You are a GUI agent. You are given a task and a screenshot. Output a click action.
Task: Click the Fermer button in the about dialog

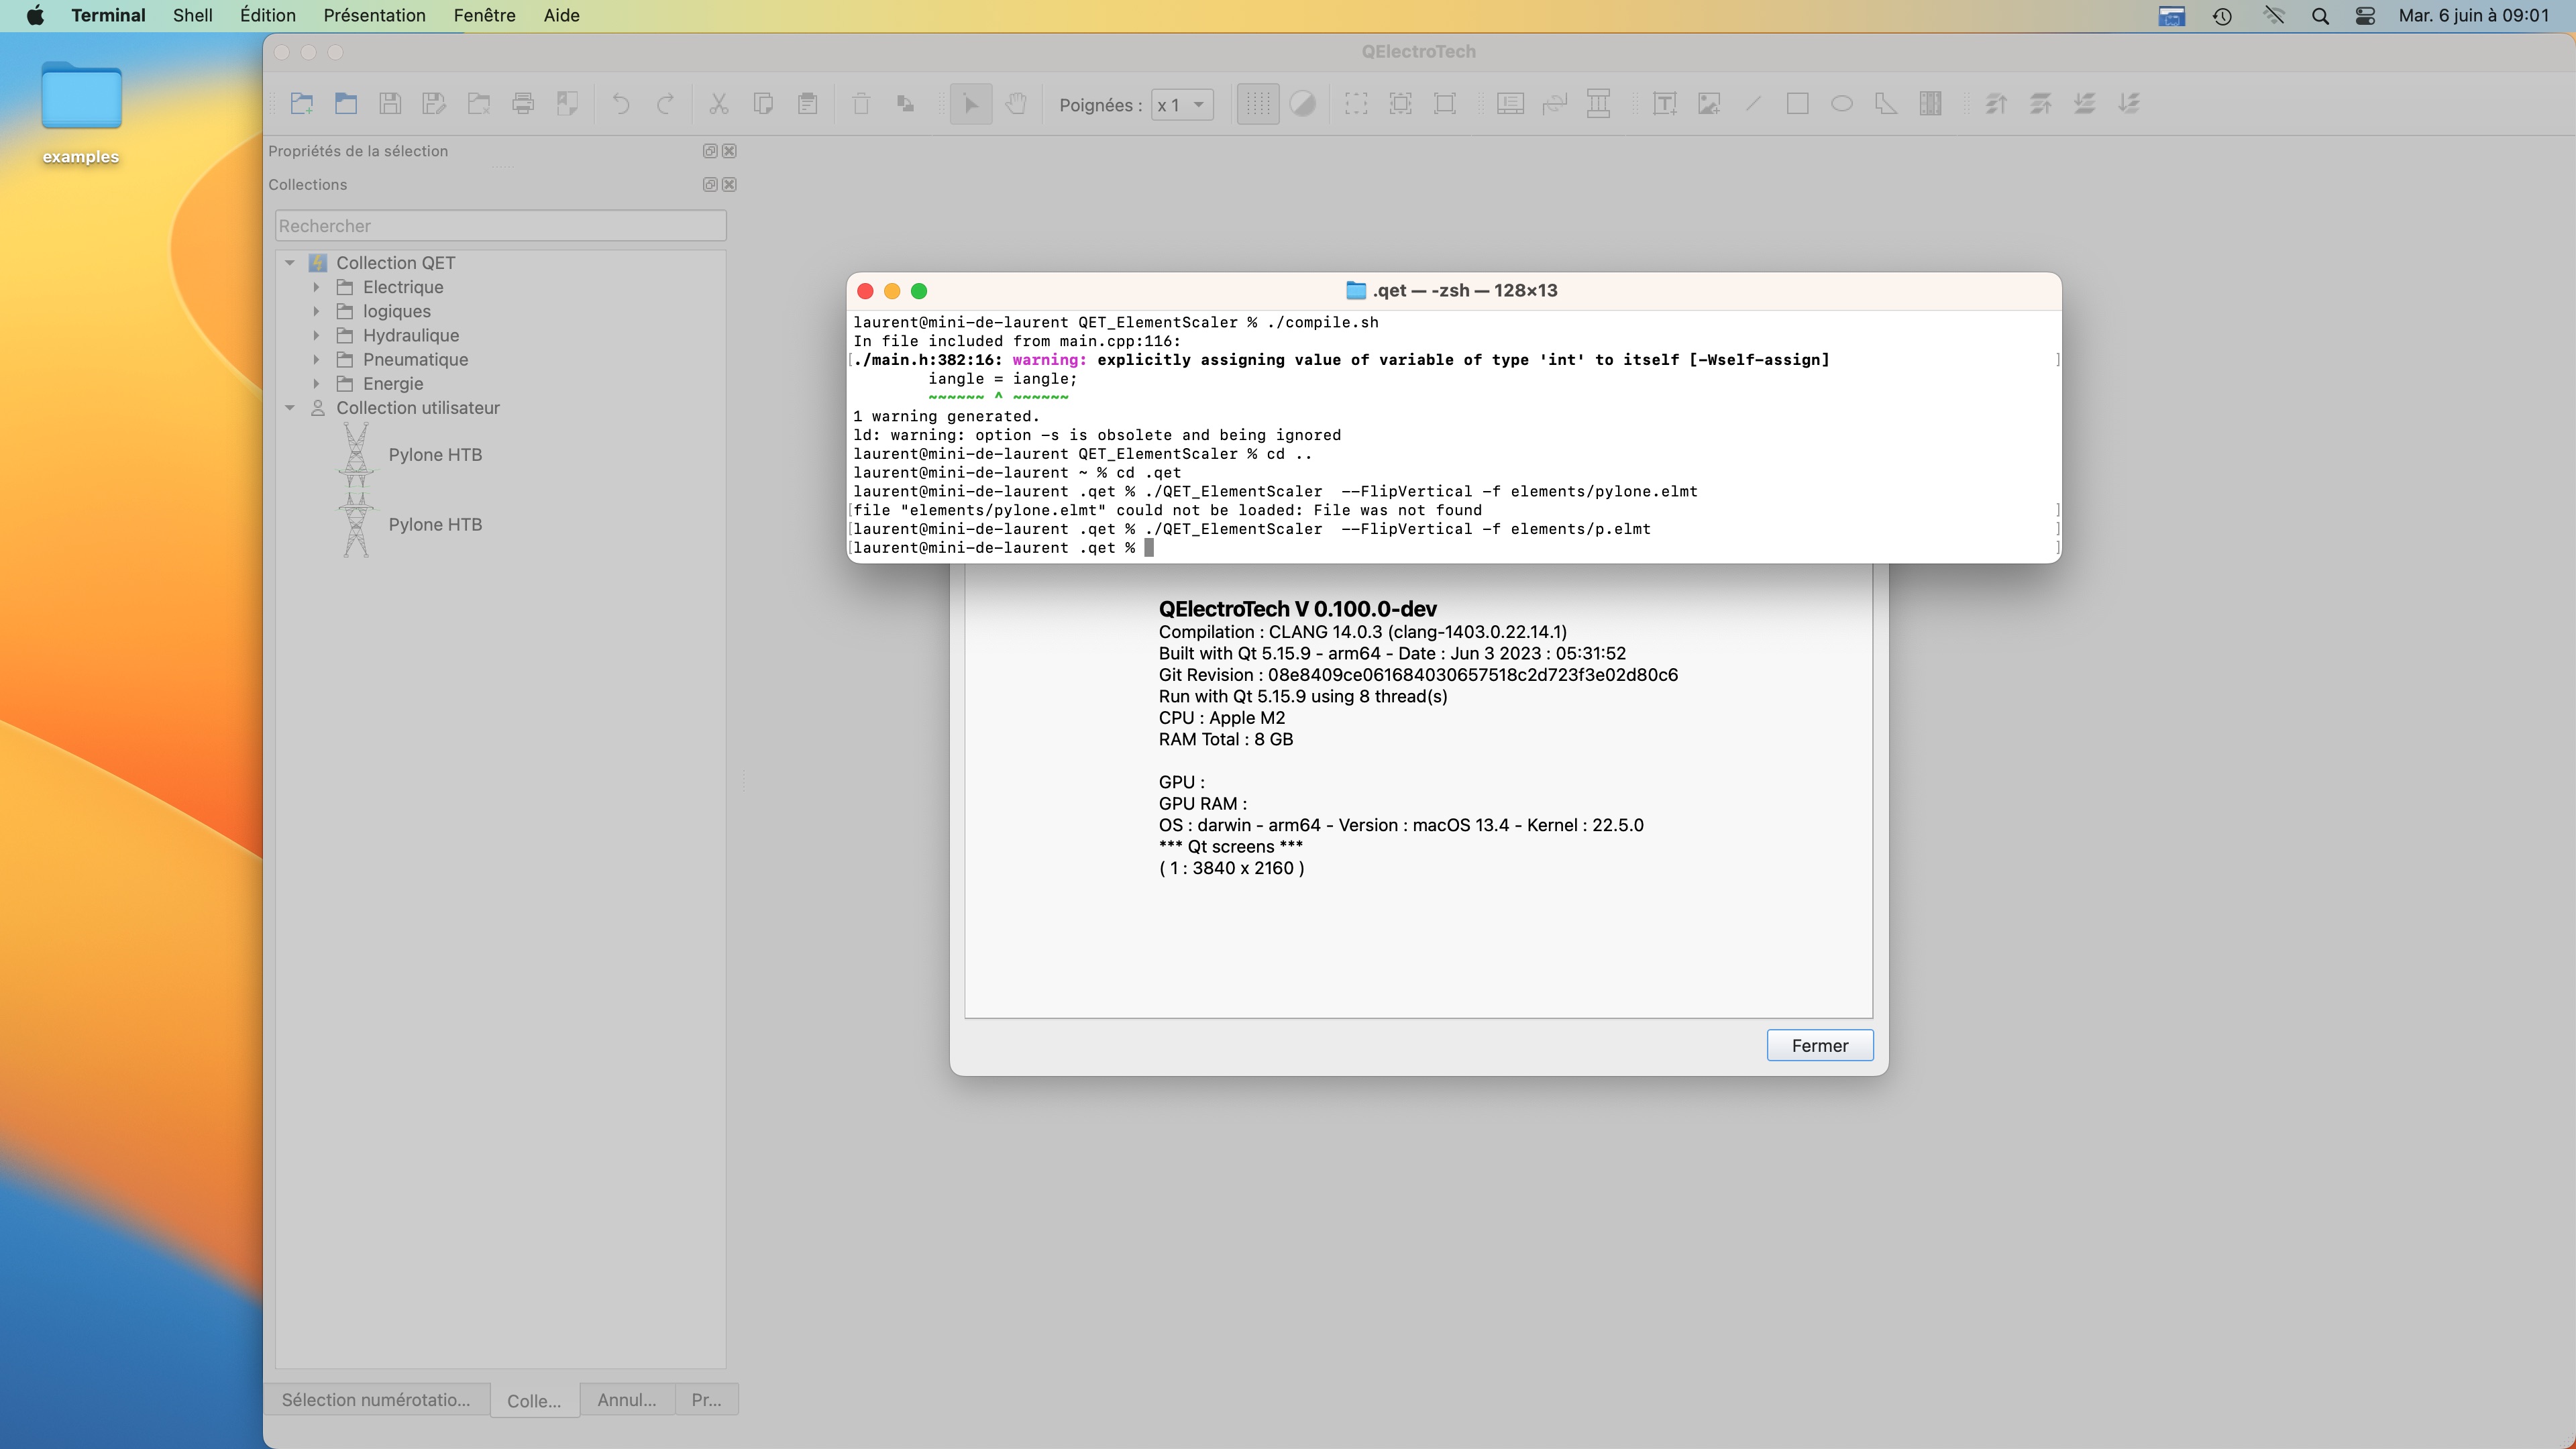click(x=1820, y=1045)
